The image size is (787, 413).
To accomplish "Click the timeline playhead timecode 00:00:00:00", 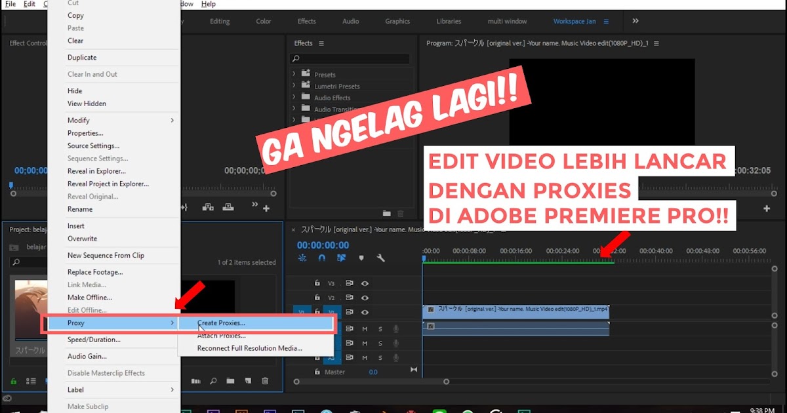I will coord(323,245).
